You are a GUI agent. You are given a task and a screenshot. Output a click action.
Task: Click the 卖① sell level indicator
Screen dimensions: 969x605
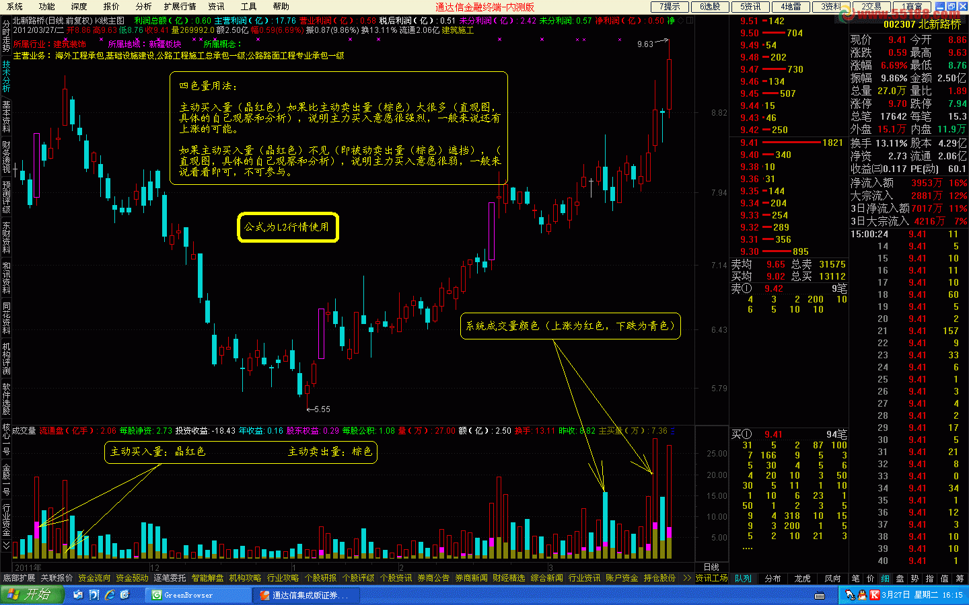[742, 288]
